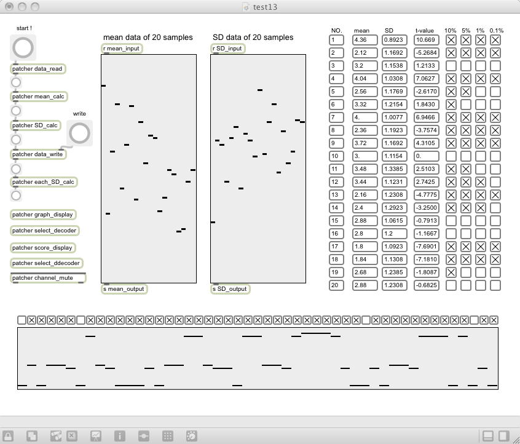
Task: Click the X box icon in bottom toolbar
Action: [x=72, y=436]
